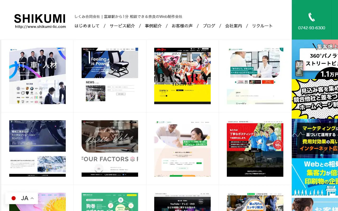Image resolution: width=338 pixels, height=211 pixels.
Task: Open the BASARA FESTIVAL thumbnail
Action: [x=182, y=76]
